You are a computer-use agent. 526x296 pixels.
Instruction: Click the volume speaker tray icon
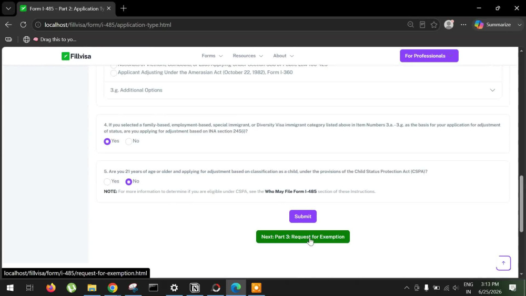click(456, 288)
